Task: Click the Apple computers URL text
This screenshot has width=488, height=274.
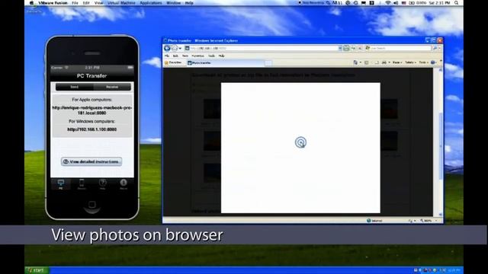Action: click(x=91, y=110)
